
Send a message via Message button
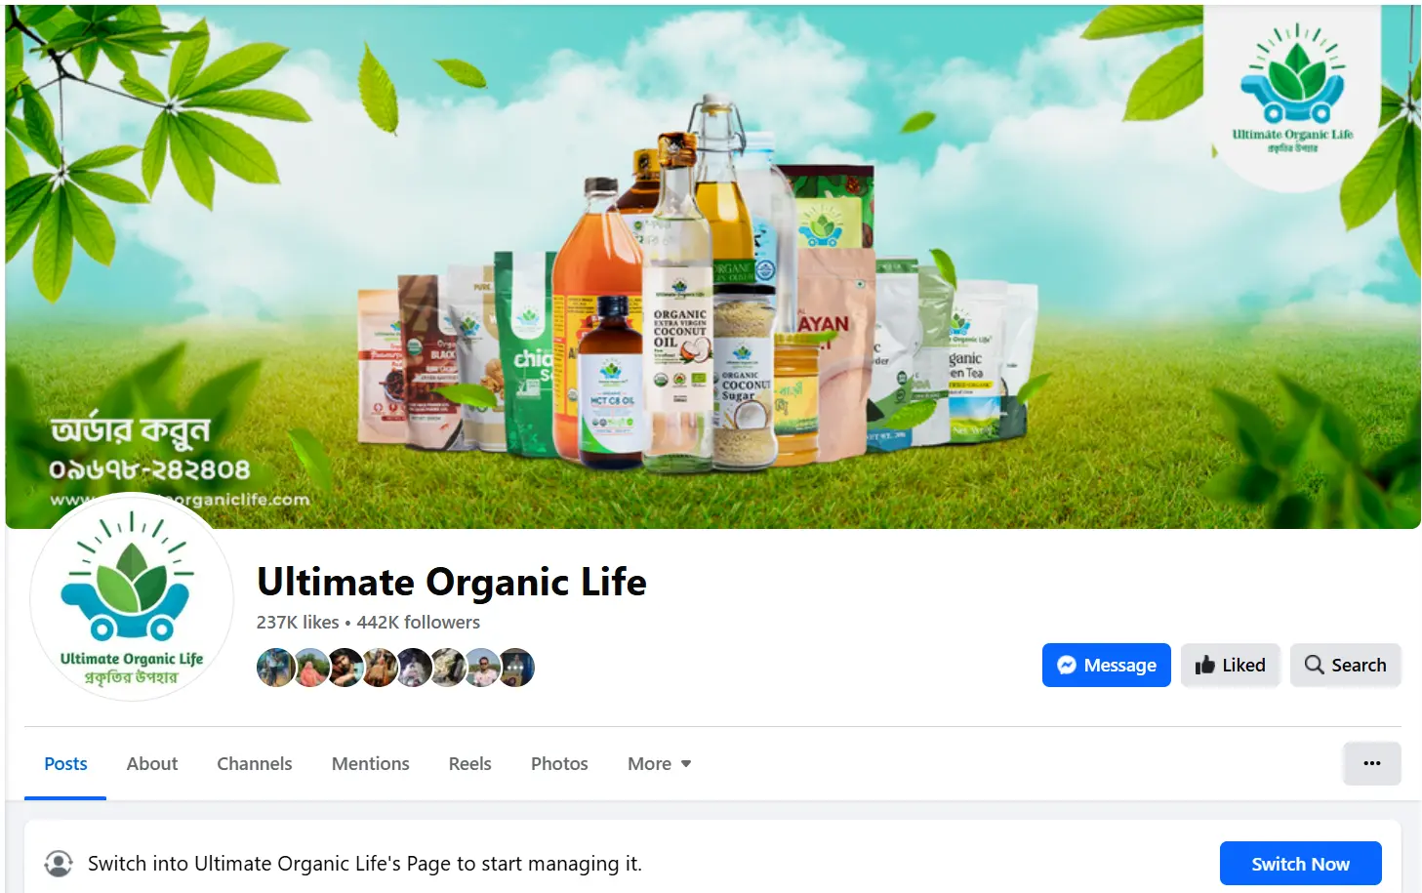point(1106,666)
